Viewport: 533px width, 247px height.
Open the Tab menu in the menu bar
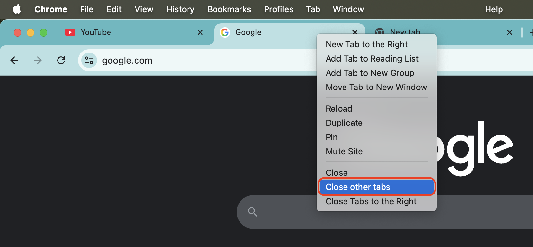point(313,9)
